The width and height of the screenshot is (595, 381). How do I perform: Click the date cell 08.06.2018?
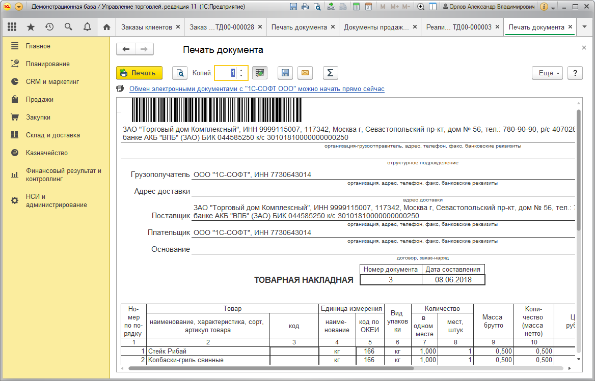pos(453,279)
